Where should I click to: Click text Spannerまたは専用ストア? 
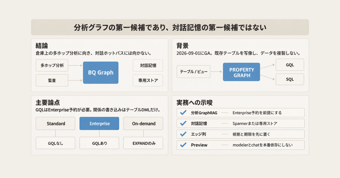tap(255, 123)
